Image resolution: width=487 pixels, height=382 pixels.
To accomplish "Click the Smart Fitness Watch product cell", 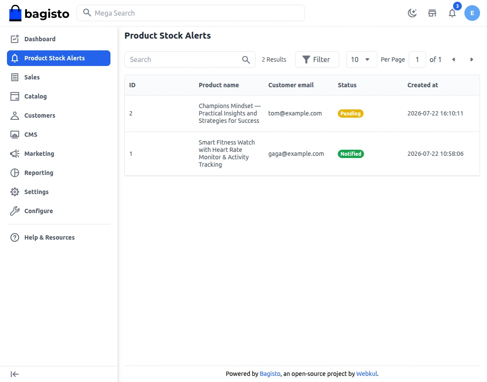I will 227,154.
